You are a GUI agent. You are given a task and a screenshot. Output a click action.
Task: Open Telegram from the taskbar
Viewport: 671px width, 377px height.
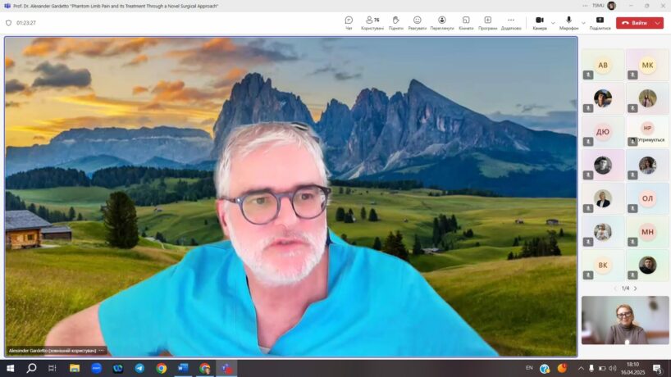(x=139, y=368)
